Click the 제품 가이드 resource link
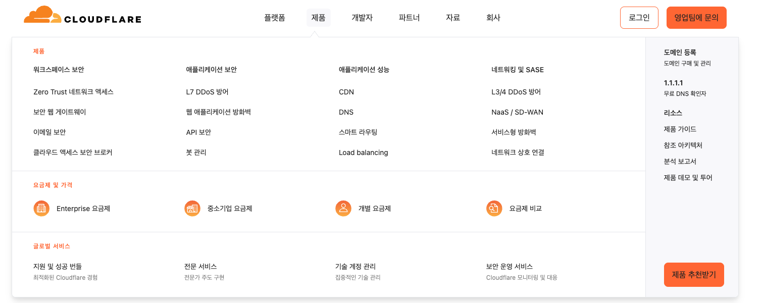This screenshot has height=303, width=762. (680, 129)
